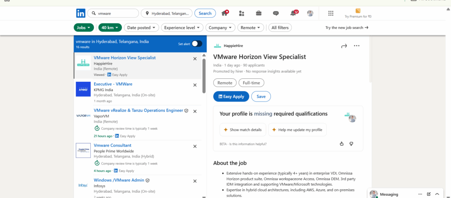This screenshot has height=198, width=451.
Task: Click the Full-time tag
Action: [251, 83]
